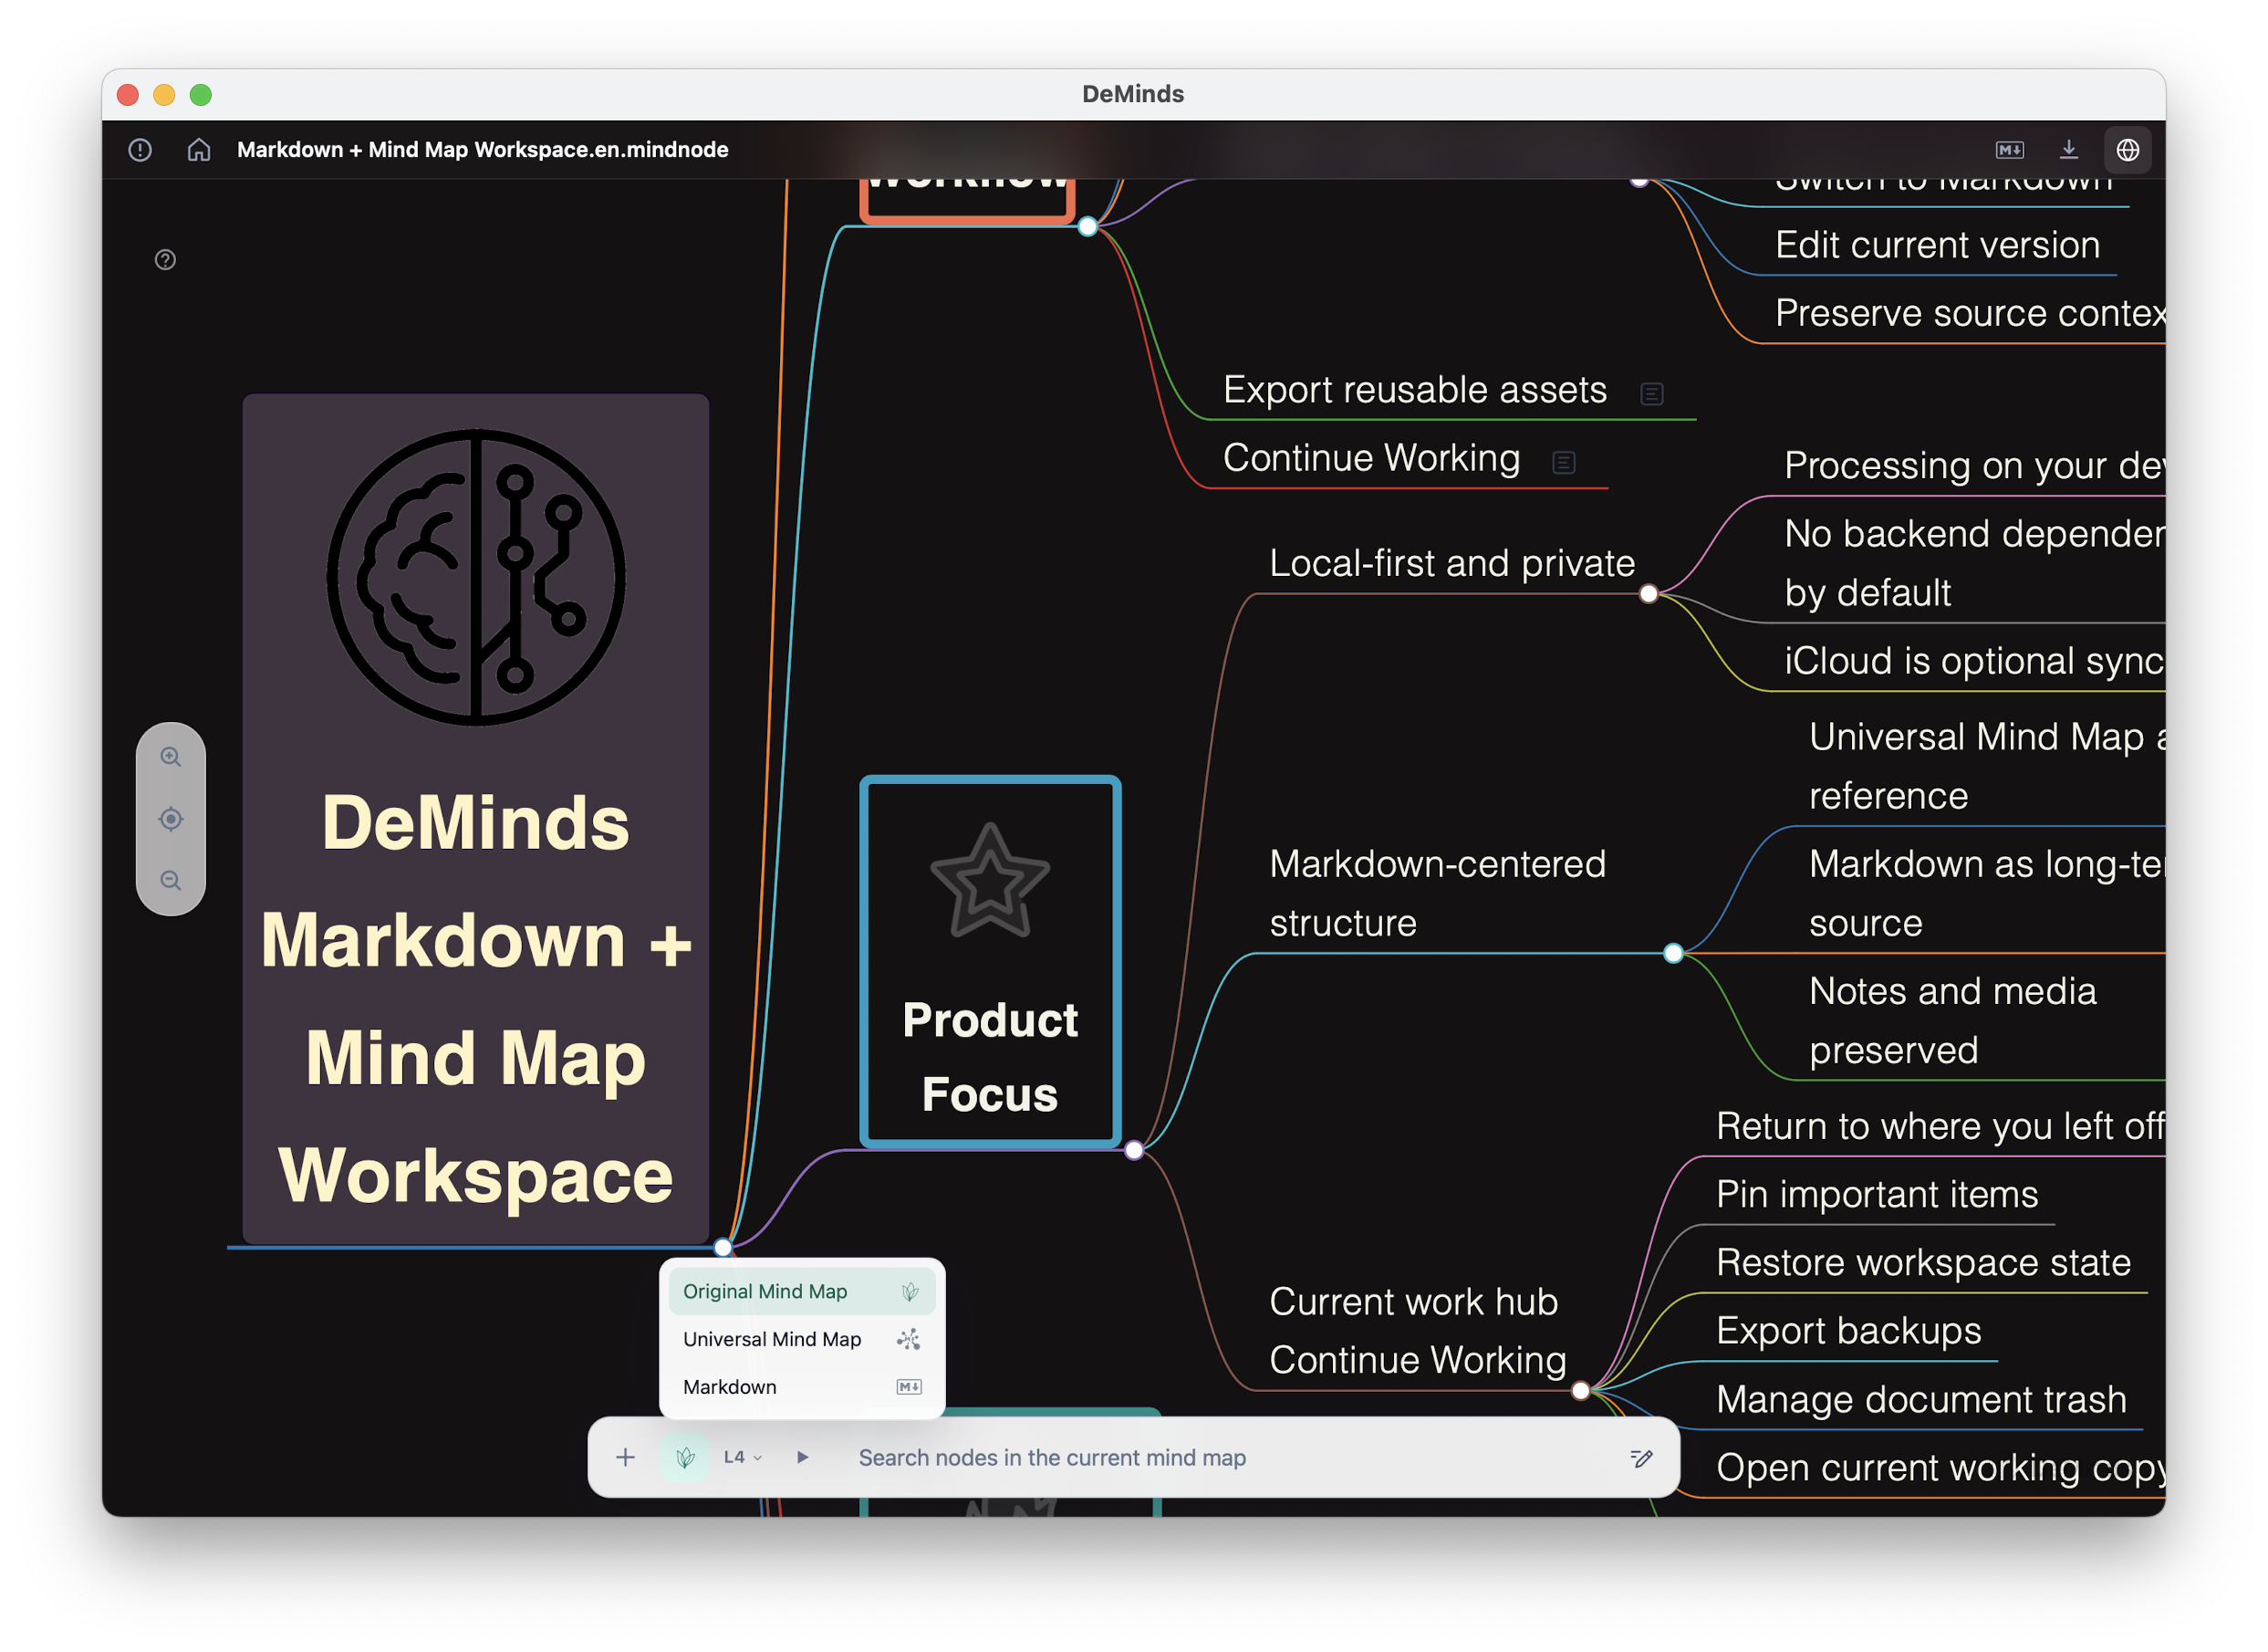The width and height of the screenshot is (2268, 1652).
Task: Collapse the Workflow node branch dot
Action: 1088,227
